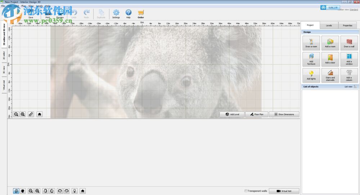
Task: Select the Add lights tool
Action: (x=311, y=75)
